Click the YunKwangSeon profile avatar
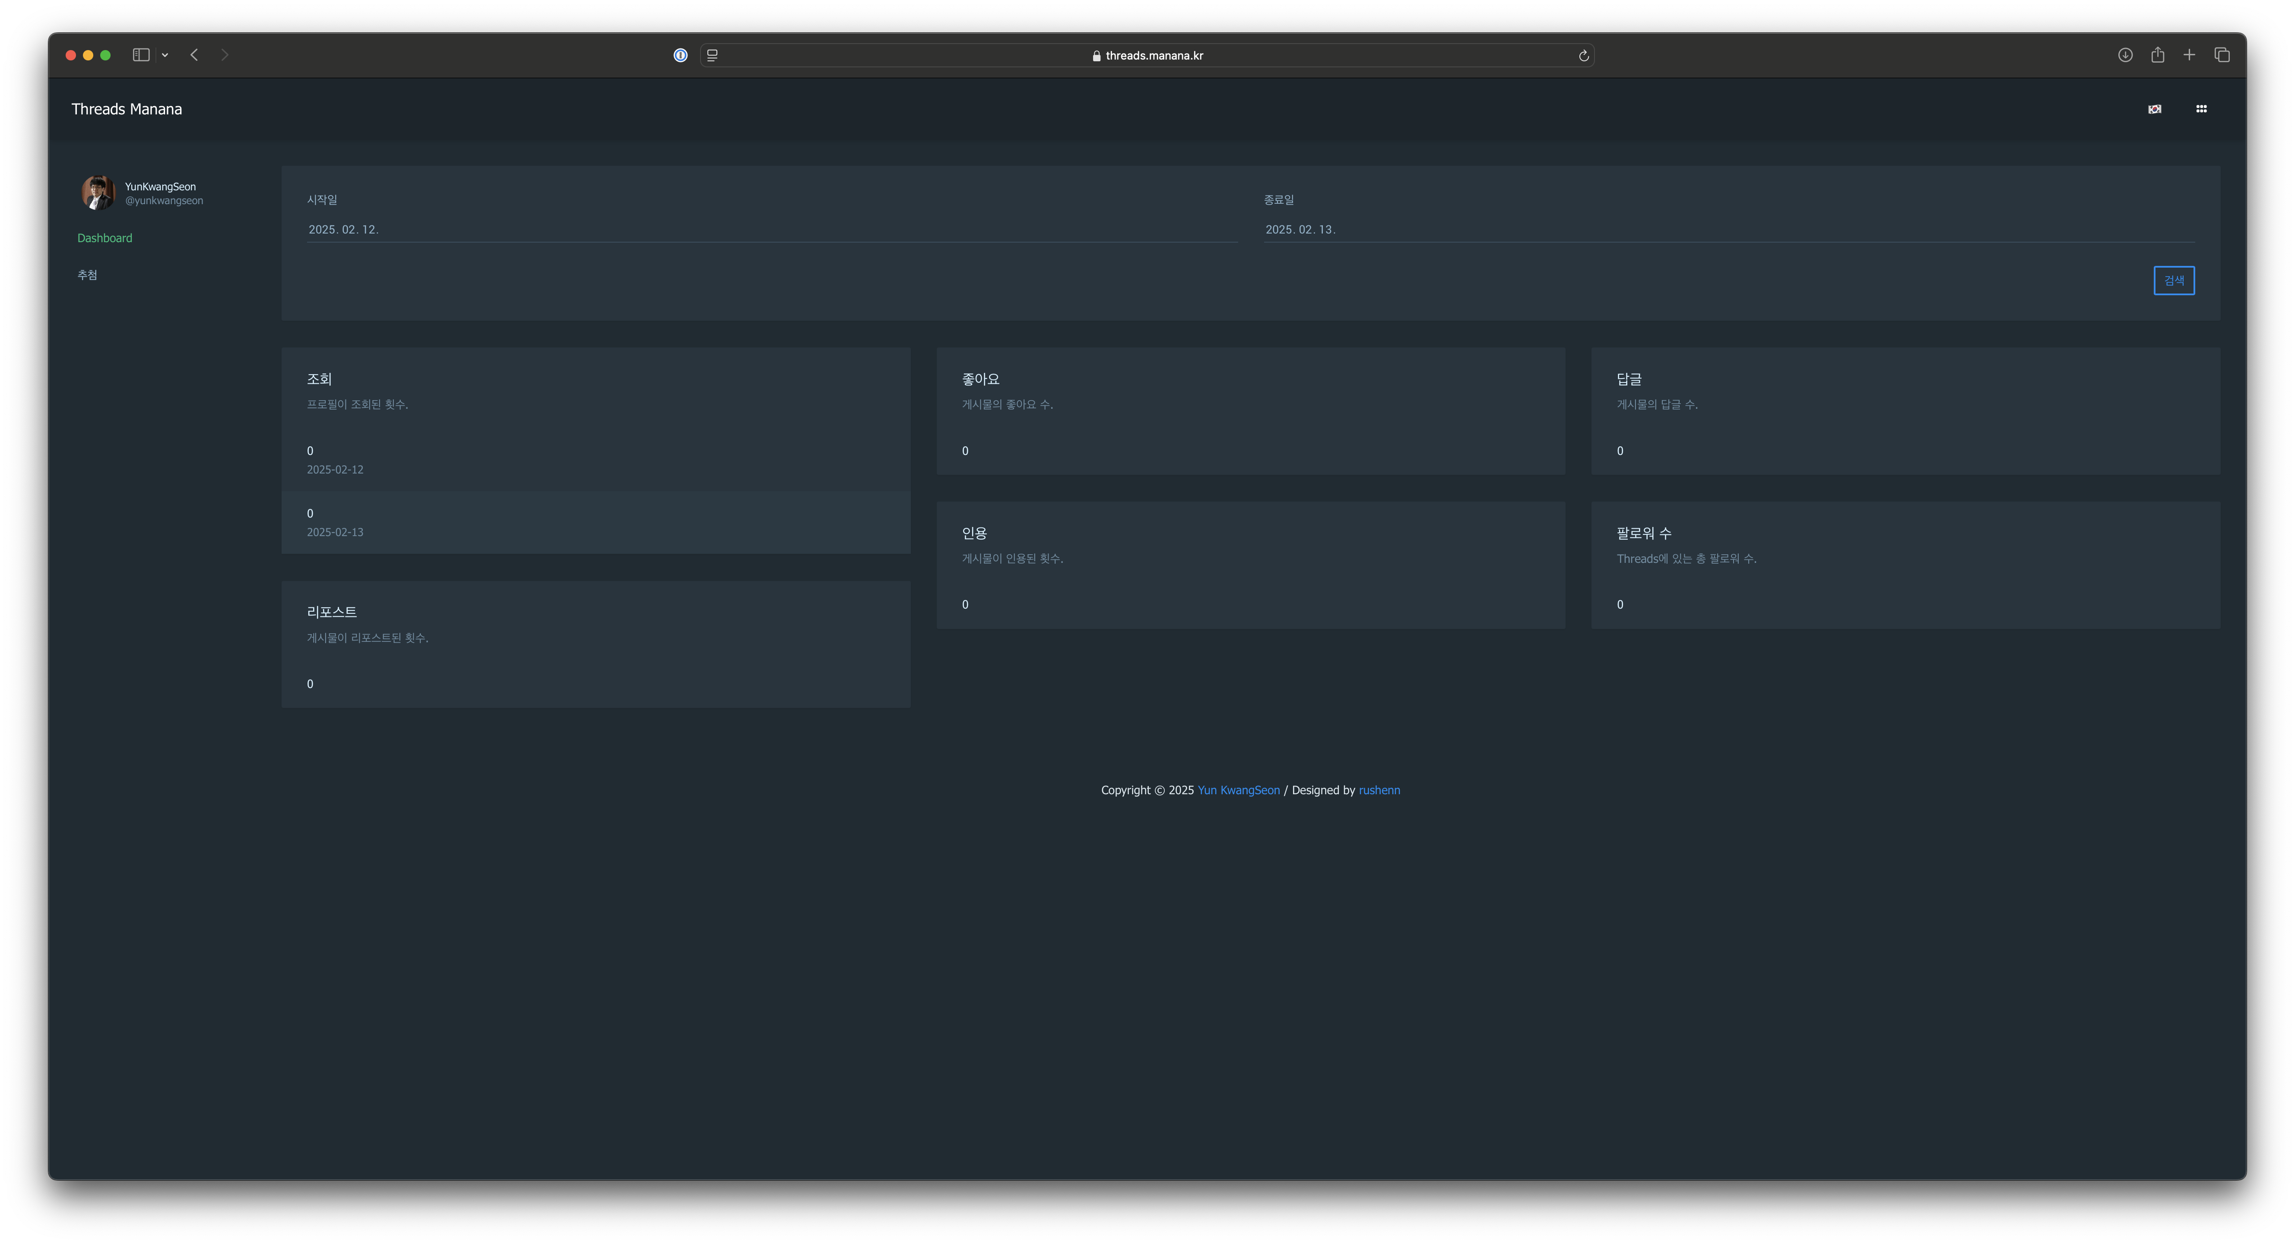This screenshot has width=2295, height=1244. [x=98, y=193]
